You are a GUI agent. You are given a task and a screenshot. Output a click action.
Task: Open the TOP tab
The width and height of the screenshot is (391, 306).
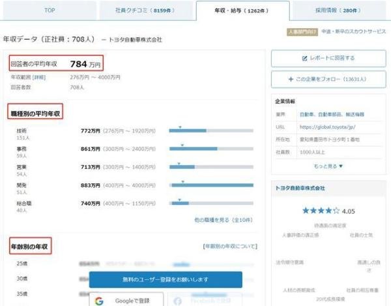[50, 10]
